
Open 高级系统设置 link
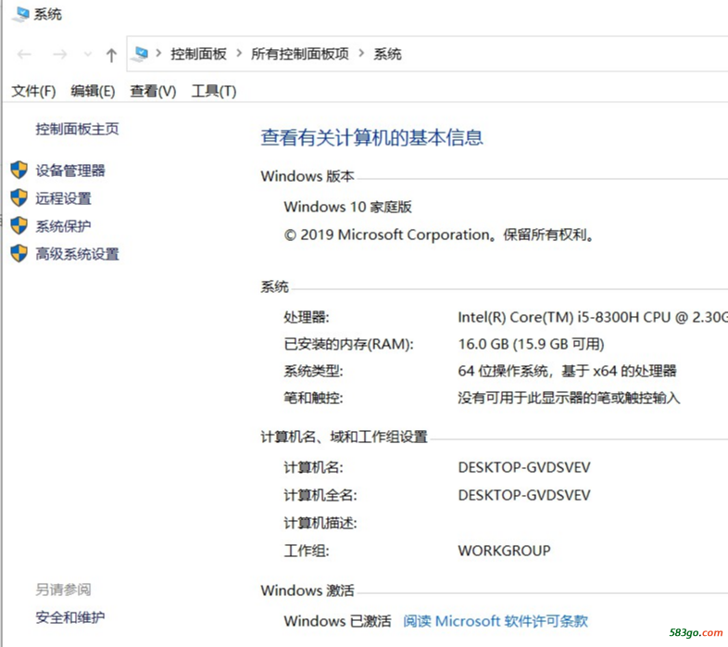click(77, 254)
